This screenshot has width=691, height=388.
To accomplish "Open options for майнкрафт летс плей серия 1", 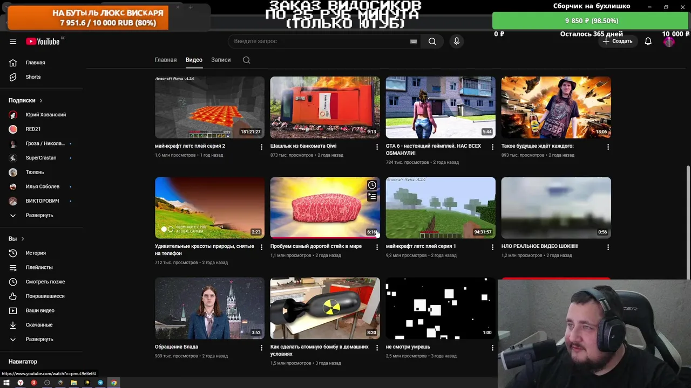I will (492, 247).
